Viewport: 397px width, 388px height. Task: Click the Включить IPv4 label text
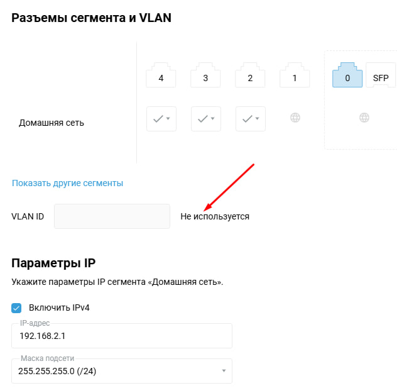[59, 308]
